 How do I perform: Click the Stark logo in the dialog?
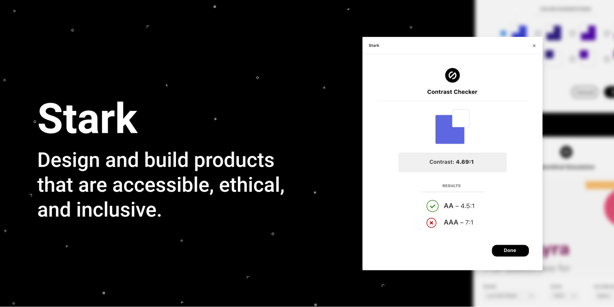pos(452,75)
